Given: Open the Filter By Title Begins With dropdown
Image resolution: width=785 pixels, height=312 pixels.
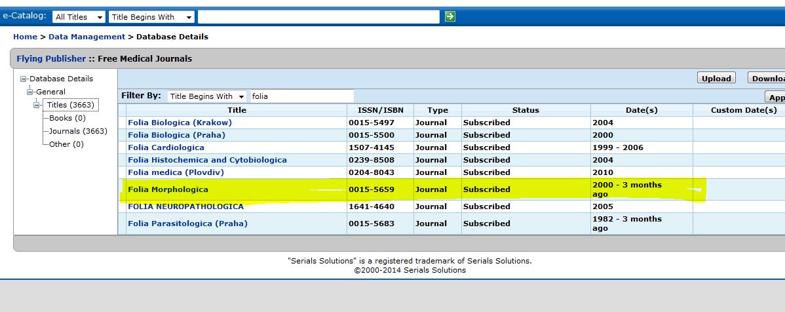Looking at the screenshot, I should (x=207, y=96).
